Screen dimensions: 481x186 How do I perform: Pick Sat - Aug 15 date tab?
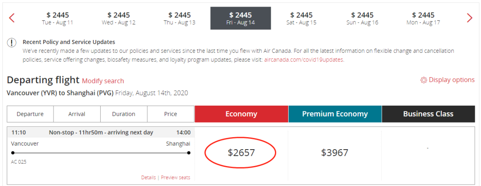tap(301, 18)
